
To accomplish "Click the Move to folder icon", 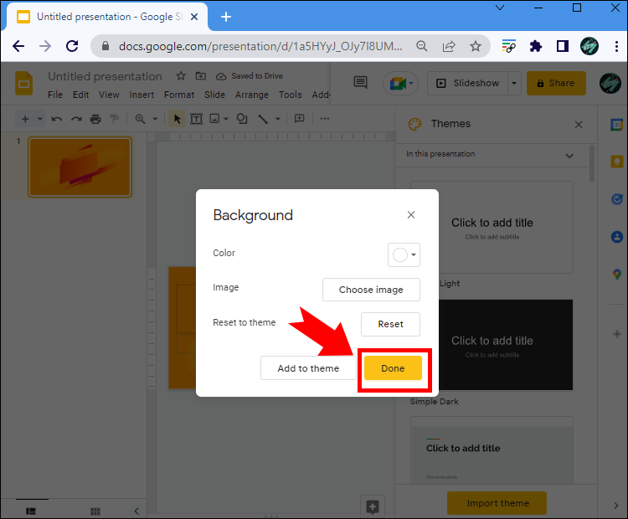I will 201,75.
